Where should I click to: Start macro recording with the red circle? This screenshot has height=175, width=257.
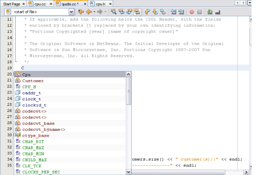coord(191,12)
